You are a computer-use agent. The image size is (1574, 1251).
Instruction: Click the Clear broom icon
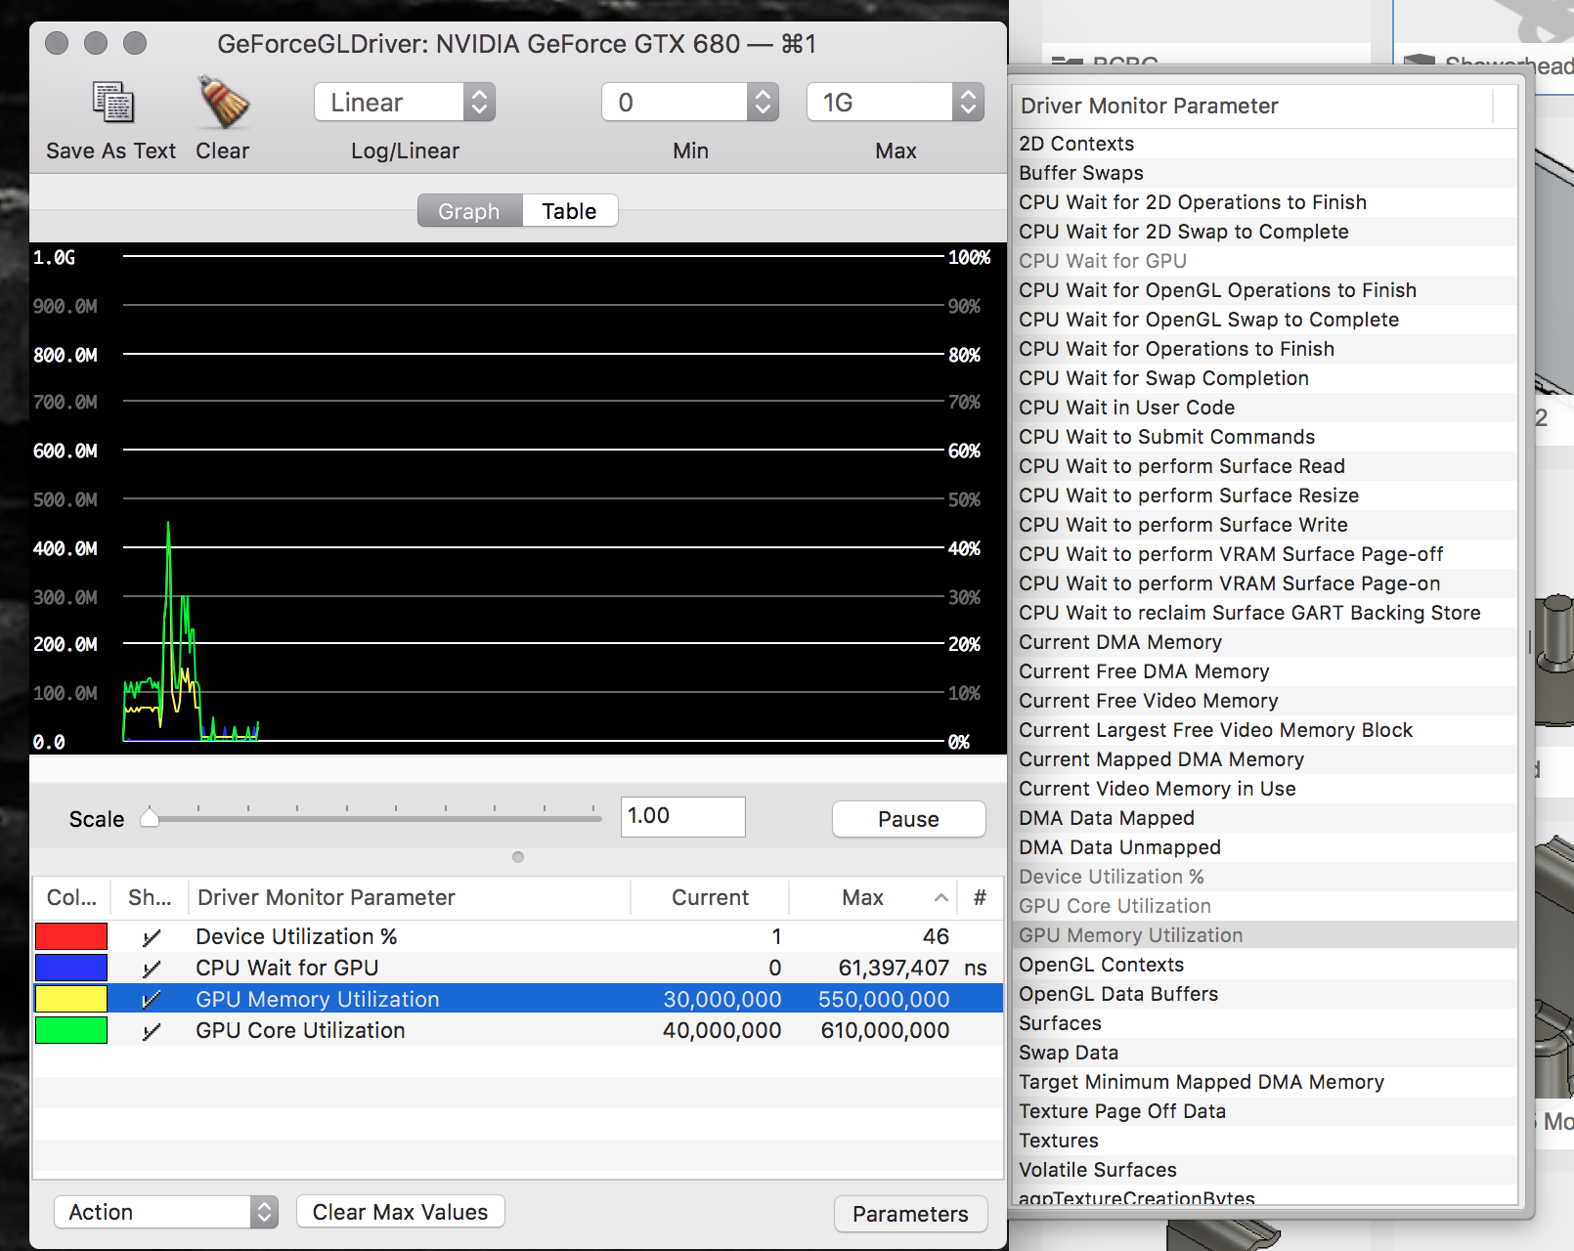[223, 103]
